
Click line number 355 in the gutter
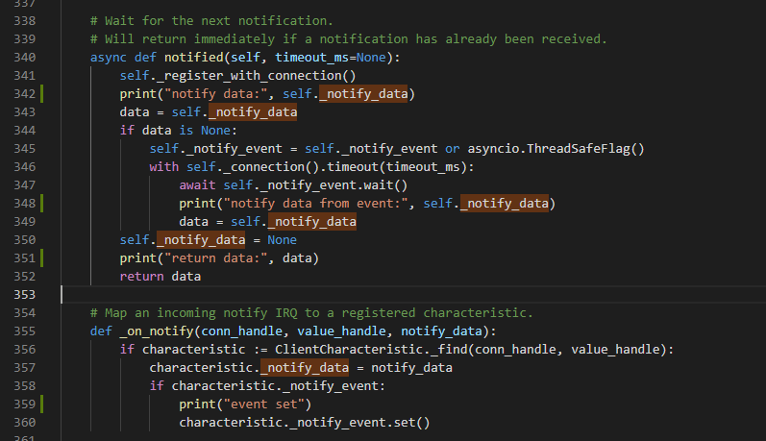tap(24, 331)
